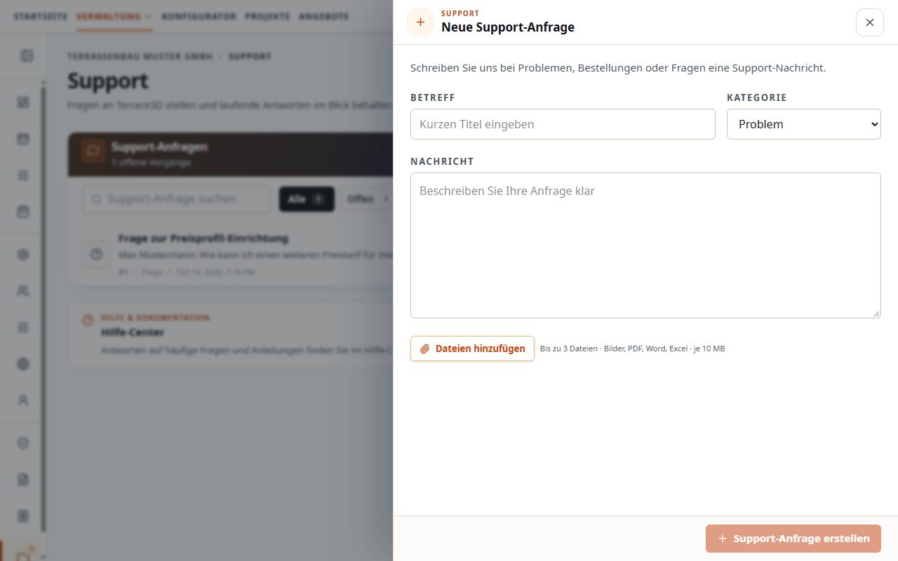Click the Betreff title input field
898x561 pixels.
point(563,124)
